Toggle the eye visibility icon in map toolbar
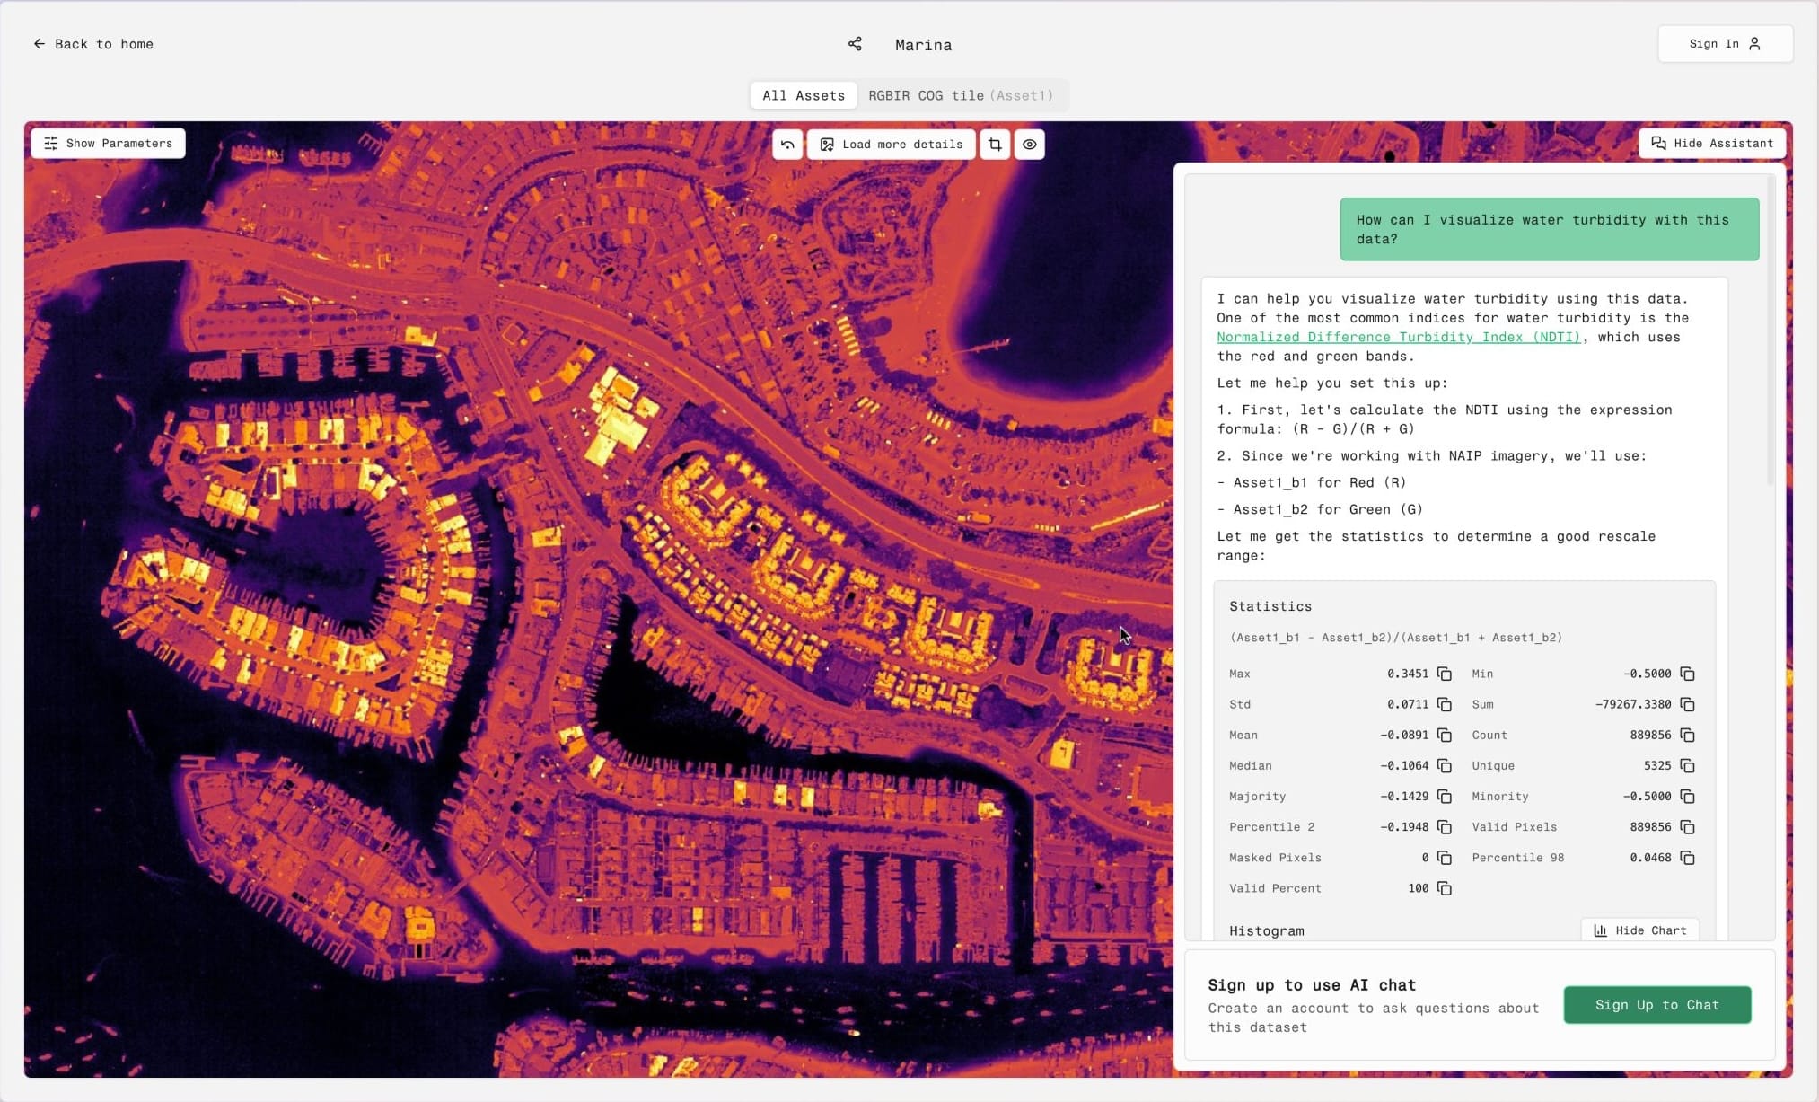Viewport: 1819px width, 1102px height. click(1029, 144)
